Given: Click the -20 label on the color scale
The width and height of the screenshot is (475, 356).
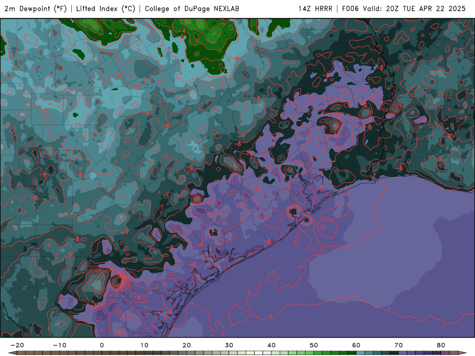Looking at the screenshot, I should (17, 345).
